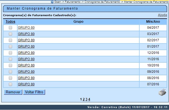Click the printer icon to print list
This screenshot has width=169, height=110.
coord(162,92)
